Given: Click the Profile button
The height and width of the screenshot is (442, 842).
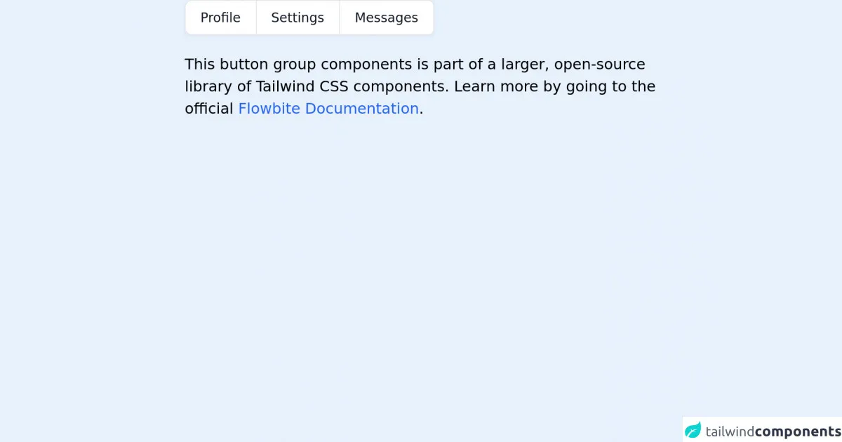Looking at the screenshot, I should (220, 18).
